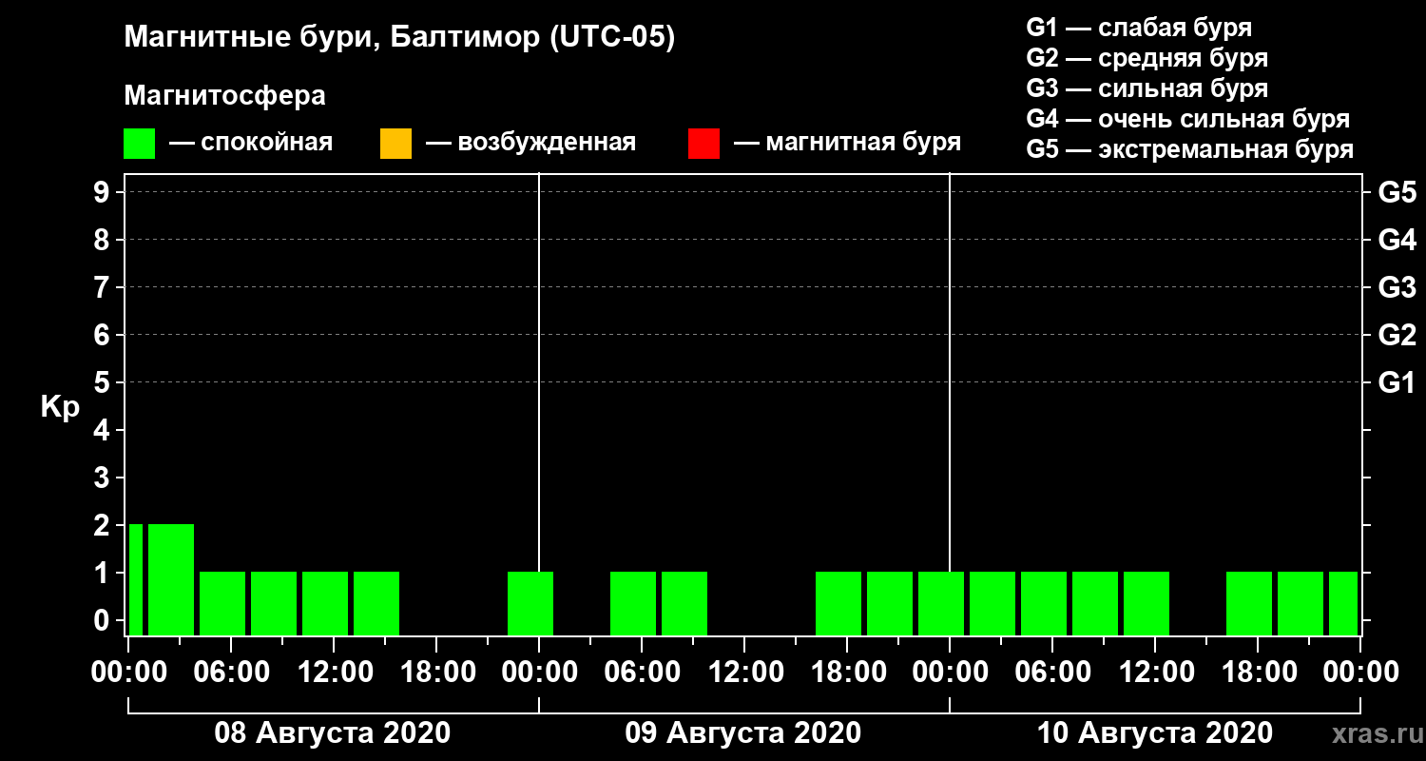Viewport: 1426px width, 761px height.
Task: Select the chart title 'Магнитные бури, Балтимор (UTC-05)'
Action: click(x=399, y=38)
